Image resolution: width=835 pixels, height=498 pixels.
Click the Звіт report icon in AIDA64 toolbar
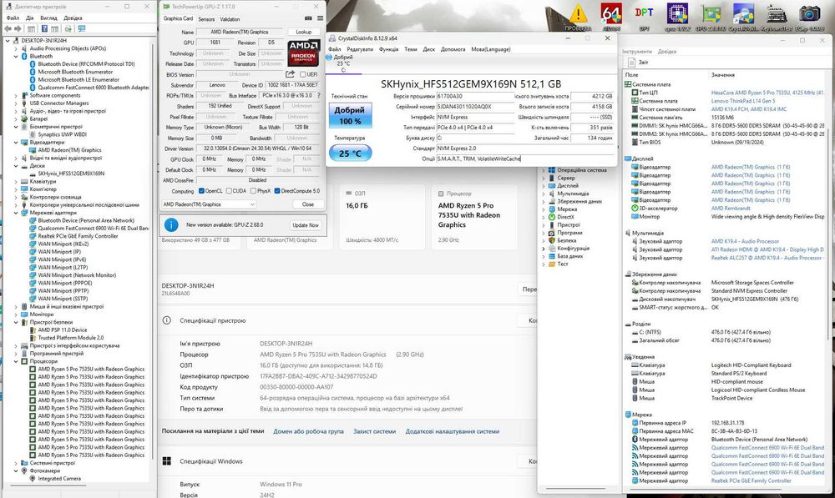coord(631,63)
